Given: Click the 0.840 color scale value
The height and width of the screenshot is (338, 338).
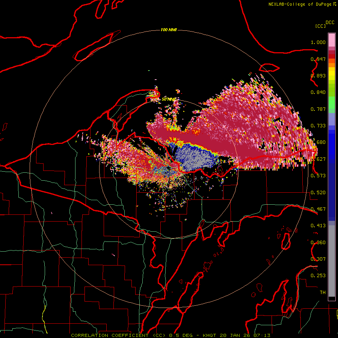Looking at the screenshot, I should point(318,92).
